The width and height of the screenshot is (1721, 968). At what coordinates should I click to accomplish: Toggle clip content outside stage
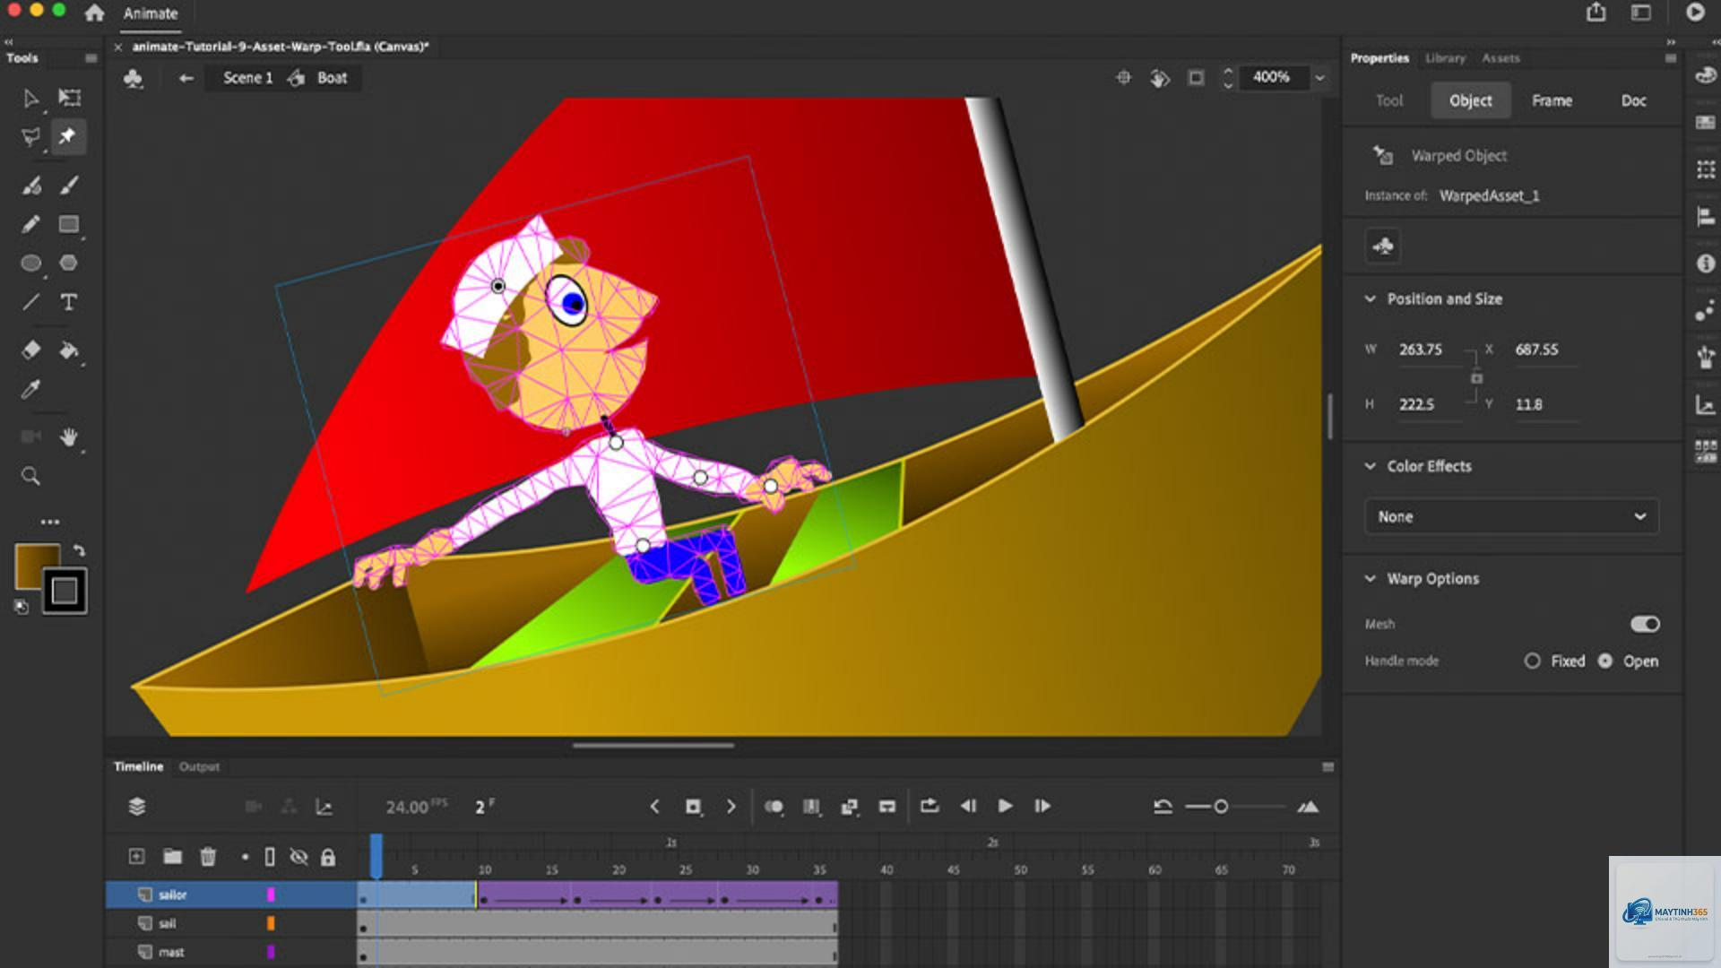[x=1196, y=78]
